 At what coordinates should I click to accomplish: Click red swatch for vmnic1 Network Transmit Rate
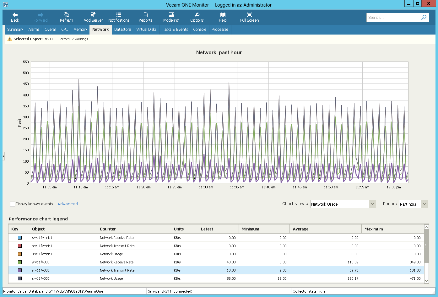pos(20,246)
